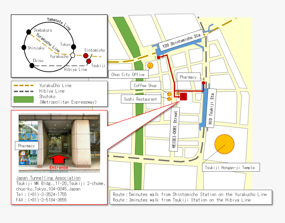This screenshot has height=223, width=285.
Task: Click the H10 Tsukiji Sta. label
Action: [x=211, y=108]
